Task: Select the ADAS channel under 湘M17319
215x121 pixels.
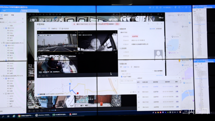Action: point(11,31)
